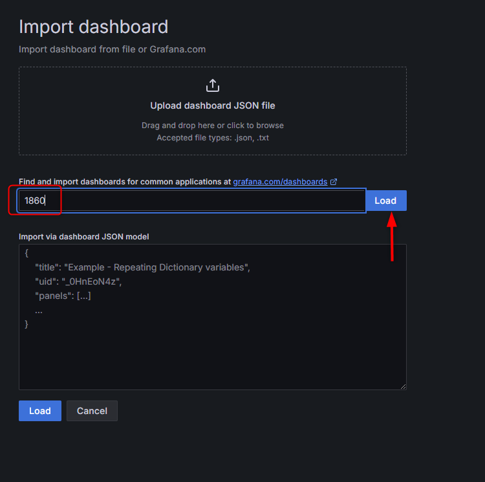
Task: Click 'Import dashboard from file or Grafana.com' subtitle
Action: point(112,50)
